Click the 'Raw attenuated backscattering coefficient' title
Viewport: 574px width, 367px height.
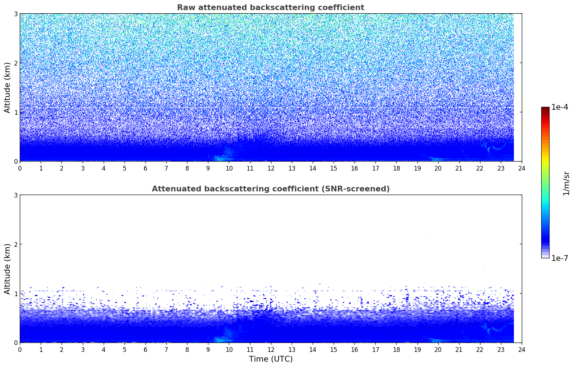coord(270,8)
